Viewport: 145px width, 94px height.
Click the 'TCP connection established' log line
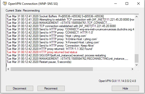[61, 26]
